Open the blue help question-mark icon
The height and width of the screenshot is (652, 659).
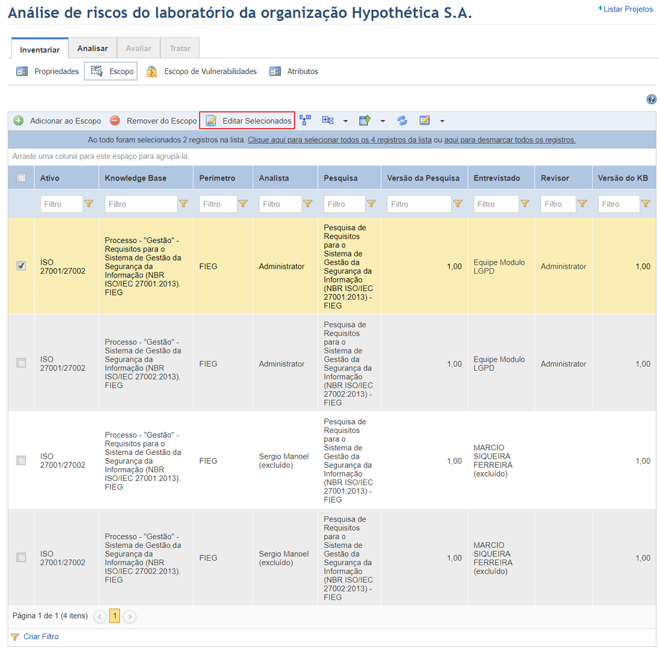(651, 100)
